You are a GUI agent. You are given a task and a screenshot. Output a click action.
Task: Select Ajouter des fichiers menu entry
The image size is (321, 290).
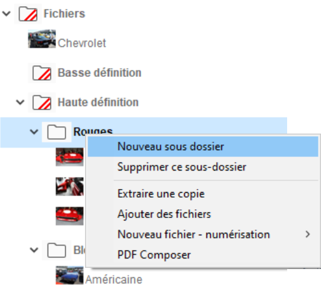203,214
